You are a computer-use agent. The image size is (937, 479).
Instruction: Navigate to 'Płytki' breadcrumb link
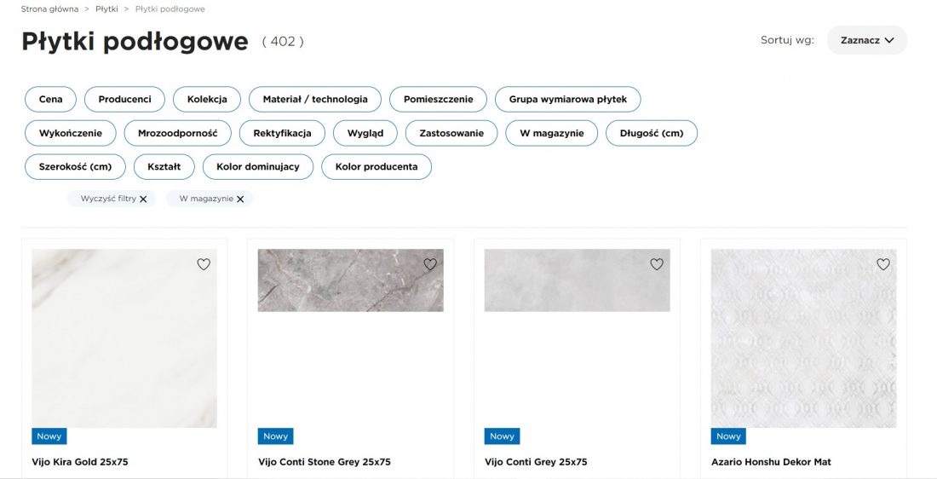pyautogui.click(x=106, y=9)
